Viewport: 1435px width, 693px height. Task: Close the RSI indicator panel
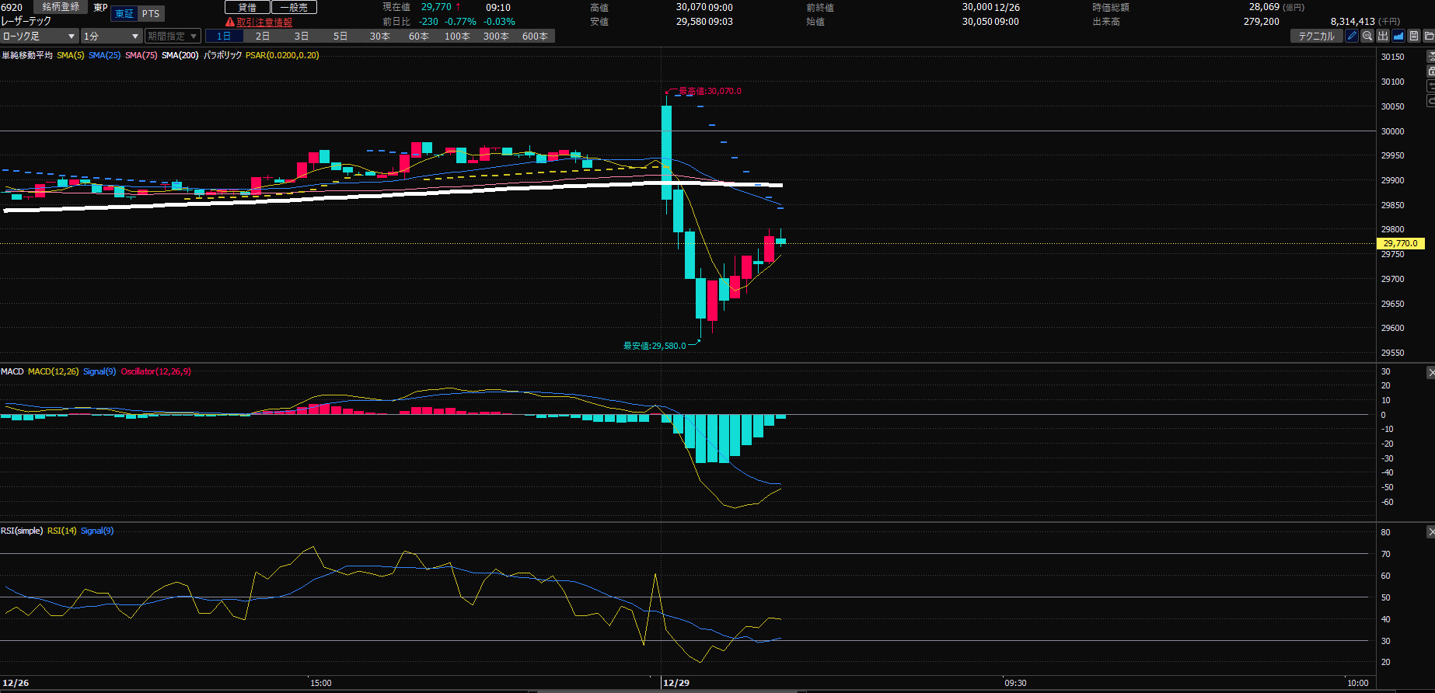(x=1430, y=532)
